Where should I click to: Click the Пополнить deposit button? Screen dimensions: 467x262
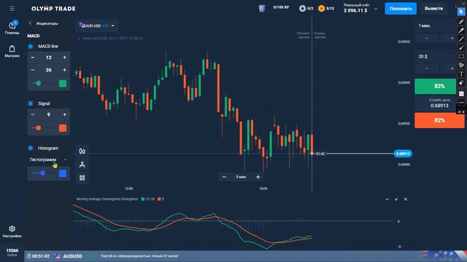coord(401,9)
